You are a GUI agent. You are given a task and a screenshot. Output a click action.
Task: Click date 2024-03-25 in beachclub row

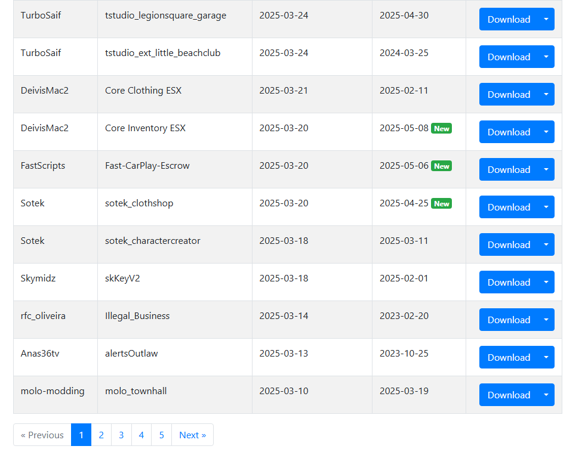coord(404,53)
